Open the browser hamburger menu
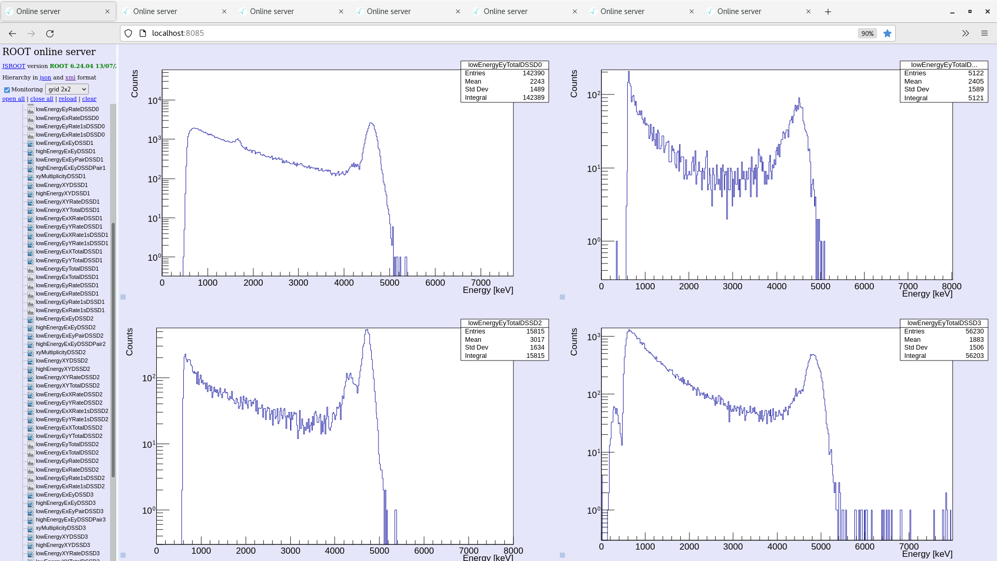The image size is (997, 561). coord(985,33)
